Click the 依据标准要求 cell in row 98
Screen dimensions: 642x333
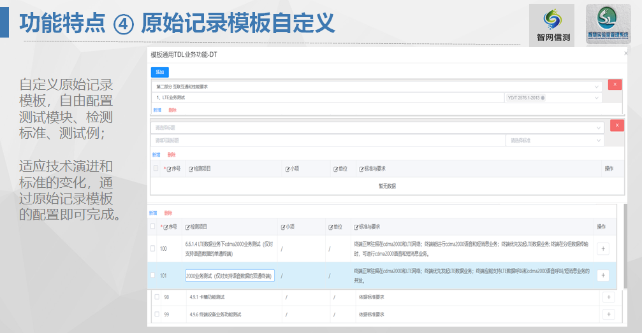(x=371, y=297)
